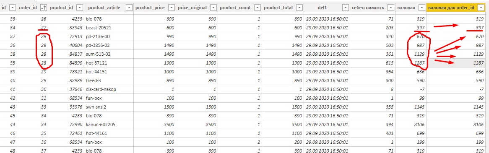Select del1 date cell in dis-card-nakop row
This screenshot has height=153, width=489.
click(x=327, y=89)
